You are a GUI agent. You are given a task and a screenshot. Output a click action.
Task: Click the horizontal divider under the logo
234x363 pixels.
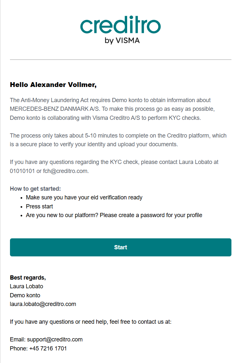[121, 60]
